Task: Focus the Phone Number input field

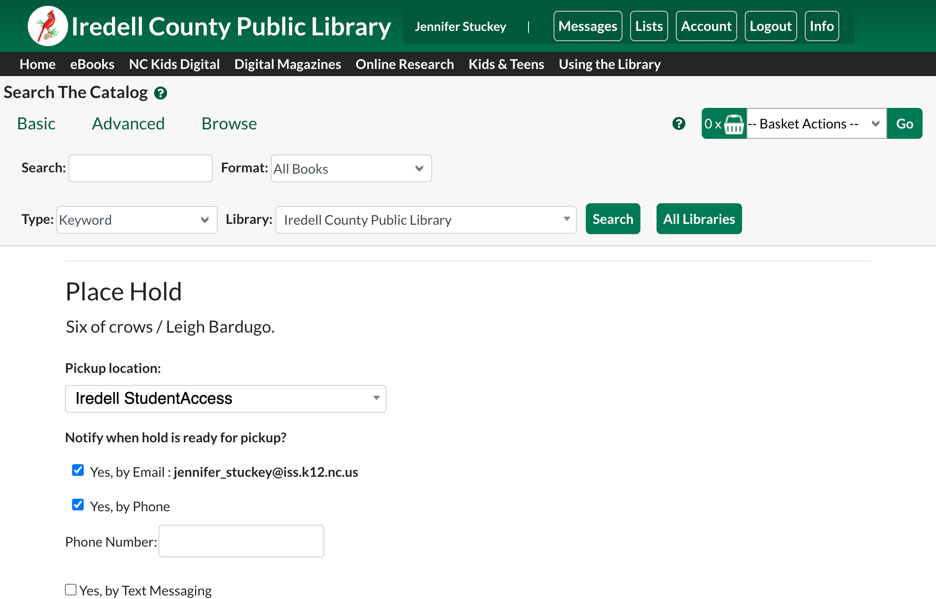Action: pyautogui.click(x=241, y=541)
